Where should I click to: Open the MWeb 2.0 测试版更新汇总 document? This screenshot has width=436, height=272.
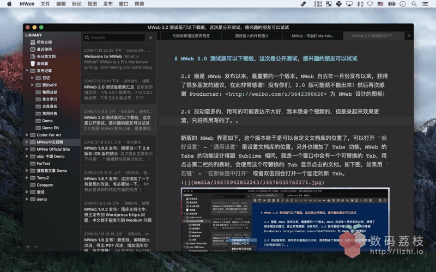tap(119, 89)
